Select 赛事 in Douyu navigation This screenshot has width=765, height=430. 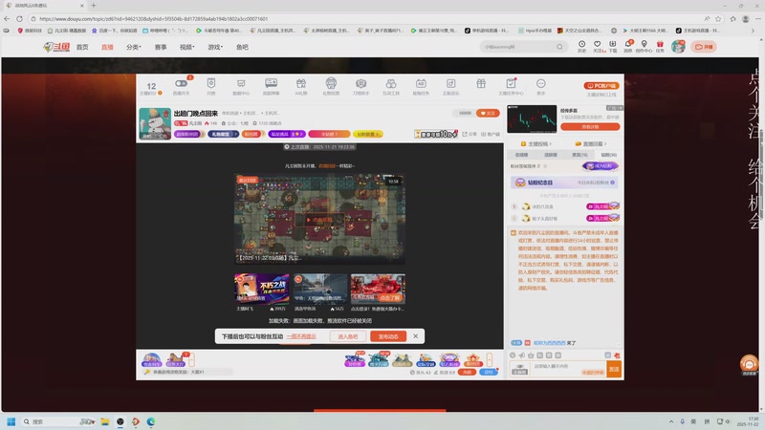(161, 47)
